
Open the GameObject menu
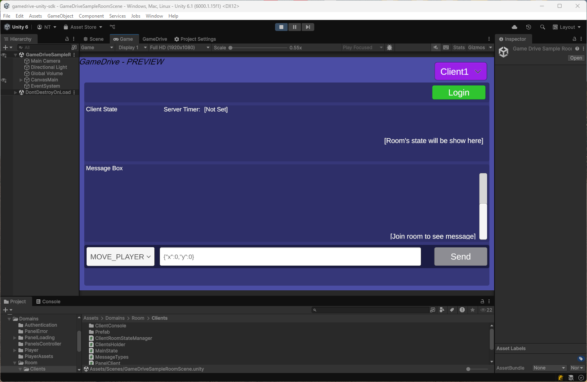click(60, 16)
